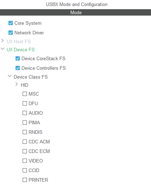The image size is (151, 188).
Task: Expand the UX Host FS node
Action: (2, 41)
